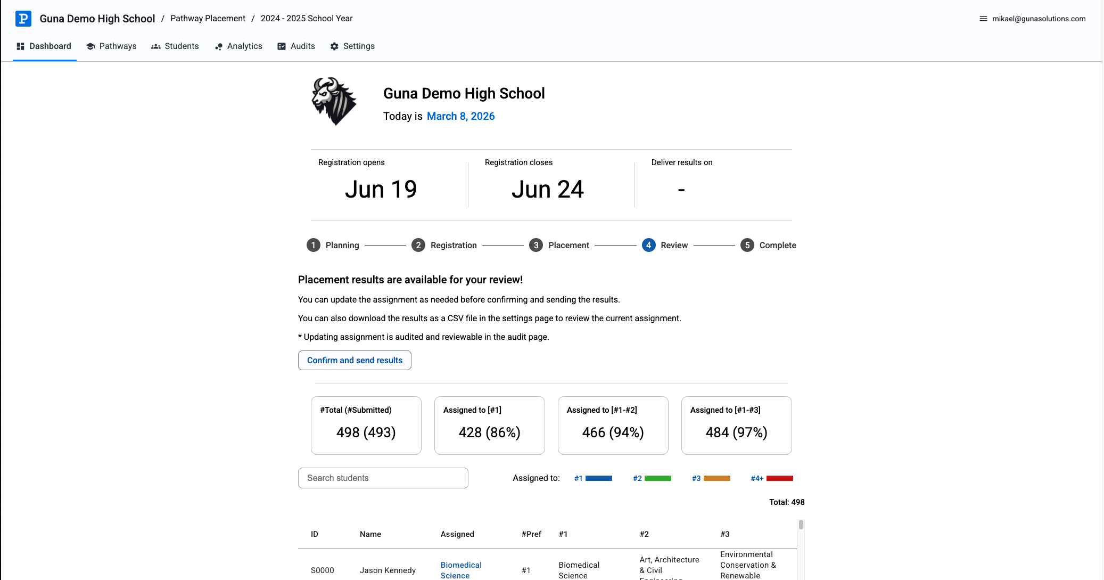This screenshot has width=1104, height=580.
Task: Focus the Search students field
Action: (383, 478)
